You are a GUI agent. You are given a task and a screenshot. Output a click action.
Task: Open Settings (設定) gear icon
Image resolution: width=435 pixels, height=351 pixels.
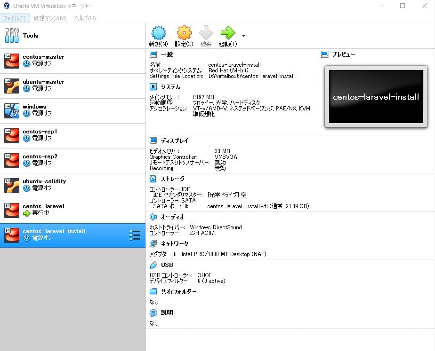tap(184, 33)
